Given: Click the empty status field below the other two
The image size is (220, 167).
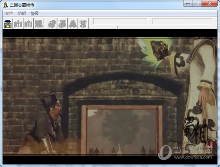Looking at the screenshot, I should 151,27.
